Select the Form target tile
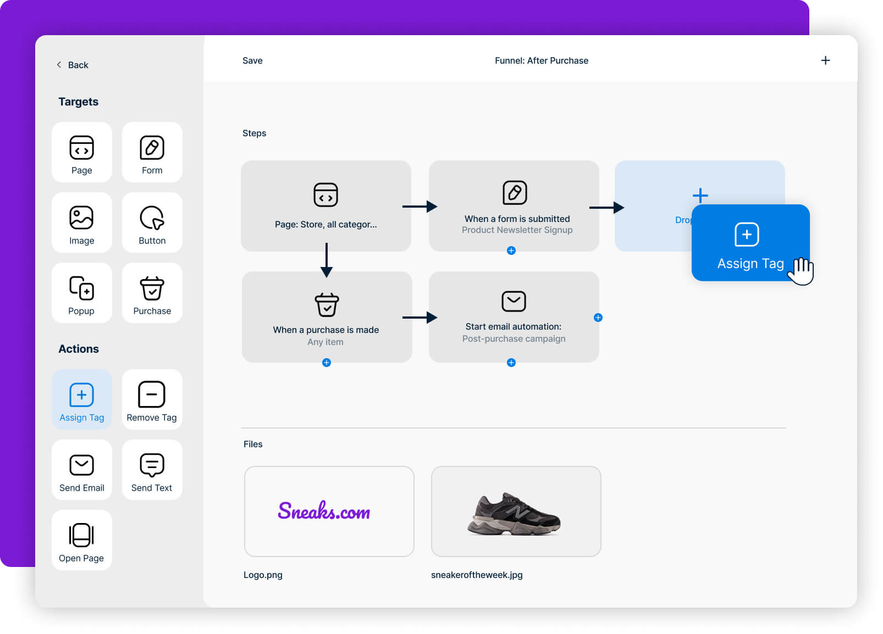Screen dimensions: 883x634 coord(152,152)
